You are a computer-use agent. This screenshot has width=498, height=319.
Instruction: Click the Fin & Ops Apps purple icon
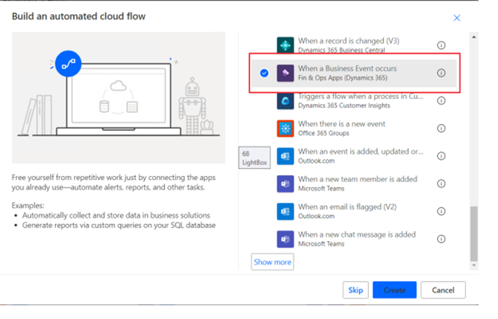tap(285, 73)
